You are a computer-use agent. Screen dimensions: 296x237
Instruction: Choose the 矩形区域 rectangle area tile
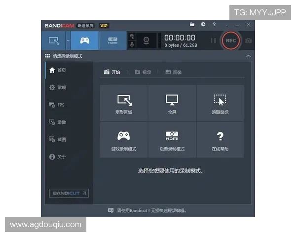pos(124,103)
